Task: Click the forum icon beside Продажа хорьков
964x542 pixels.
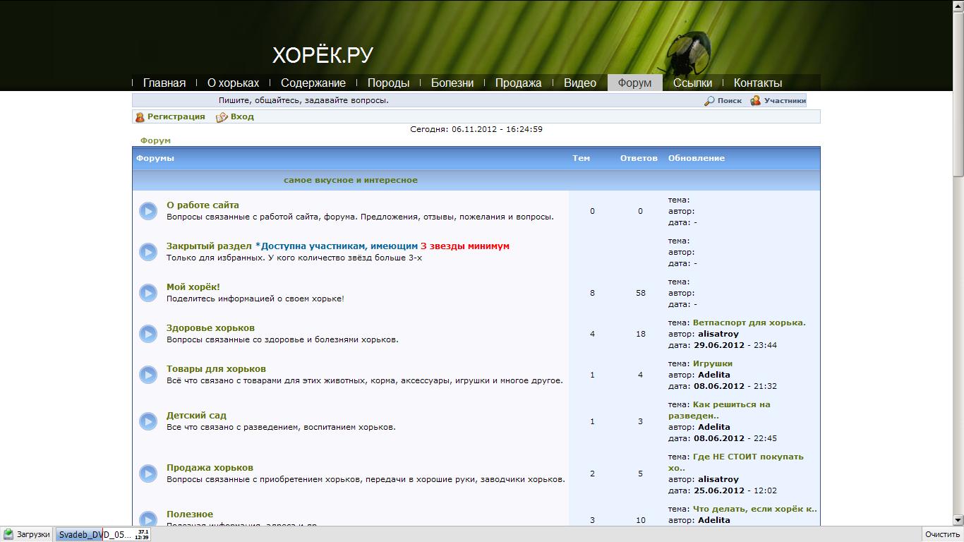Action: (x=147, y=474)
